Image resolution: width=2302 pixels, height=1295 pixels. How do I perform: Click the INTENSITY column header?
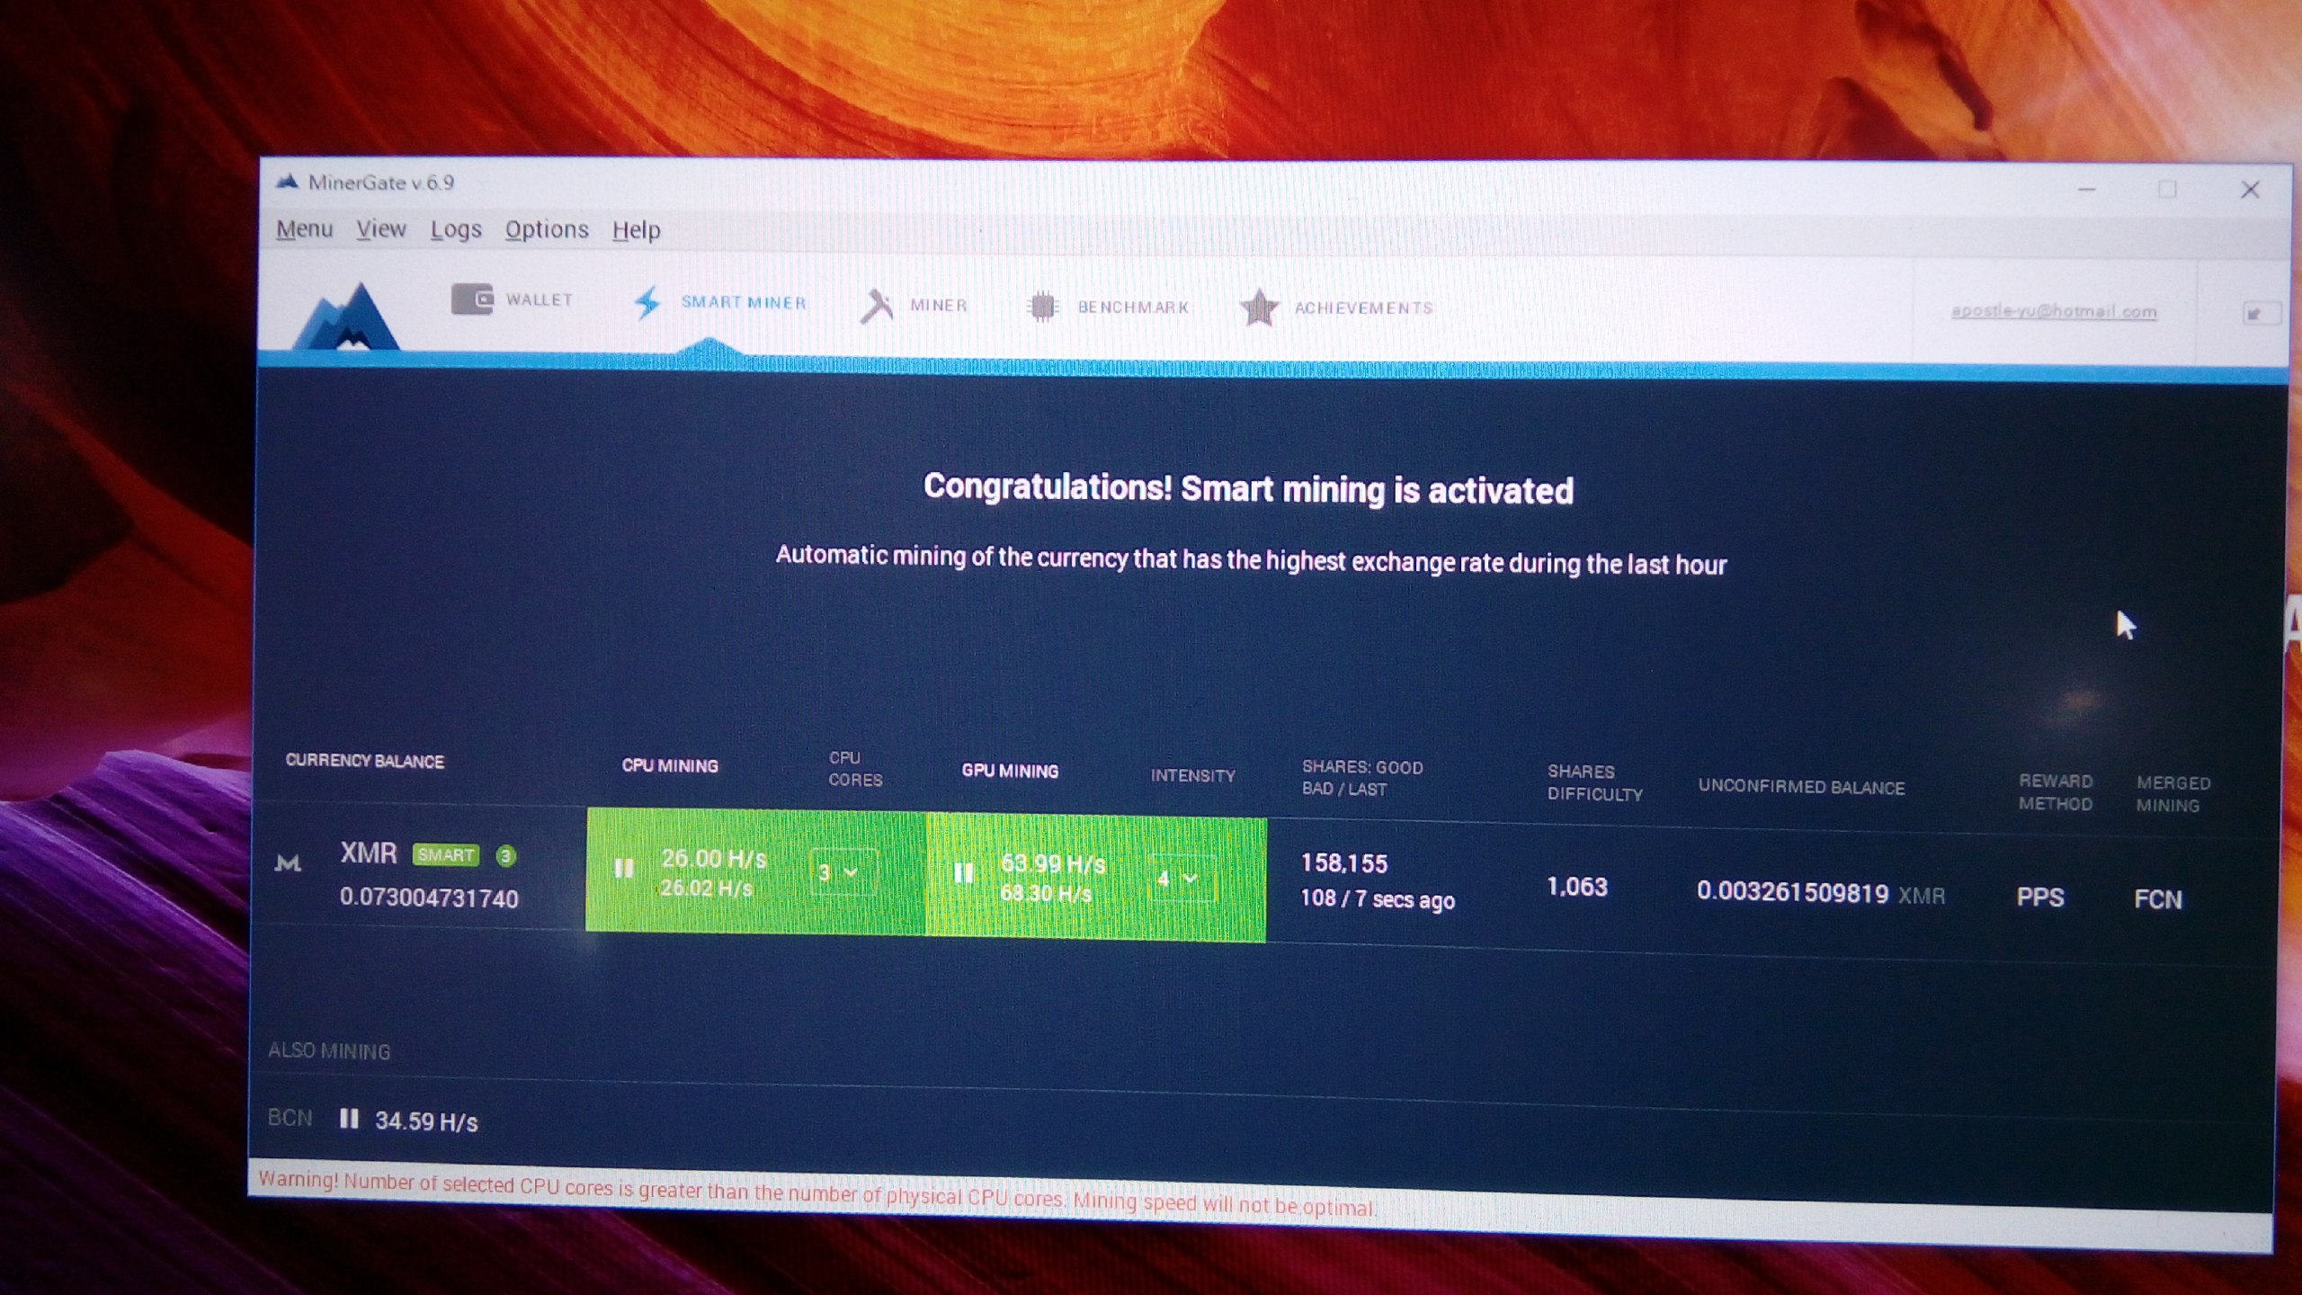coord(1193,775)
